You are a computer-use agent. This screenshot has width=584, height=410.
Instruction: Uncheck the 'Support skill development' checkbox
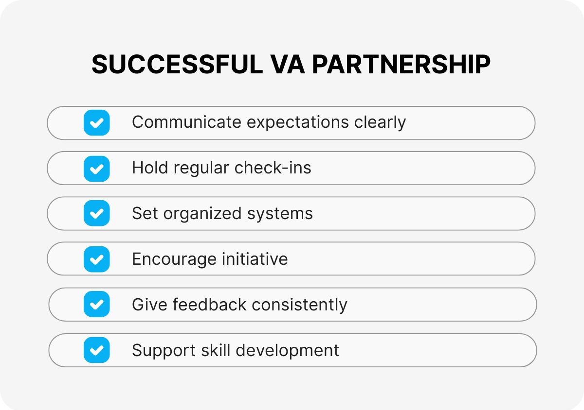tap(96, 350)
